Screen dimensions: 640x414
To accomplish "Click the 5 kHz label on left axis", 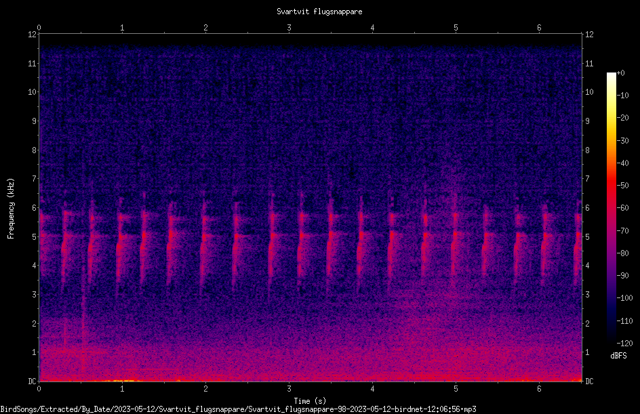I will (35, 236).
